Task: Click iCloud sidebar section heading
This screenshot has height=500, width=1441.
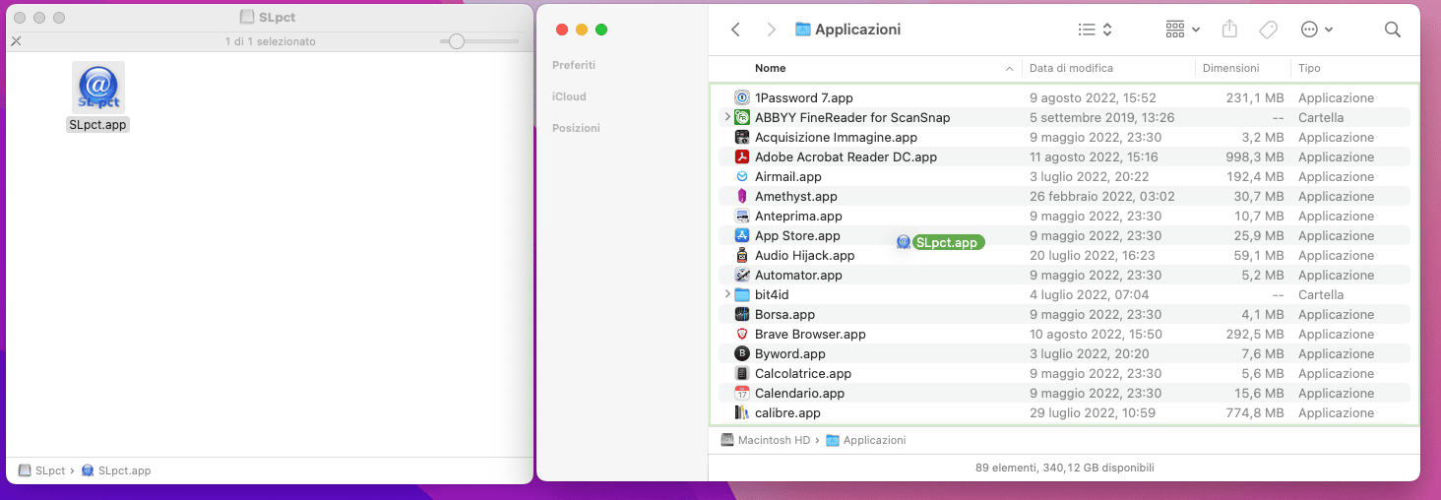Action: click(569, 96)
